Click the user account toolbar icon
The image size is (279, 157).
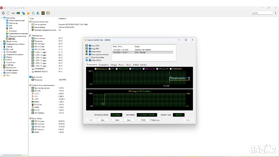point(38,13)
